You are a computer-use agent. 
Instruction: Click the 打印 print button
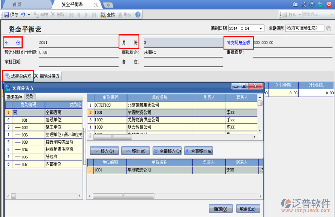[290, 15]
